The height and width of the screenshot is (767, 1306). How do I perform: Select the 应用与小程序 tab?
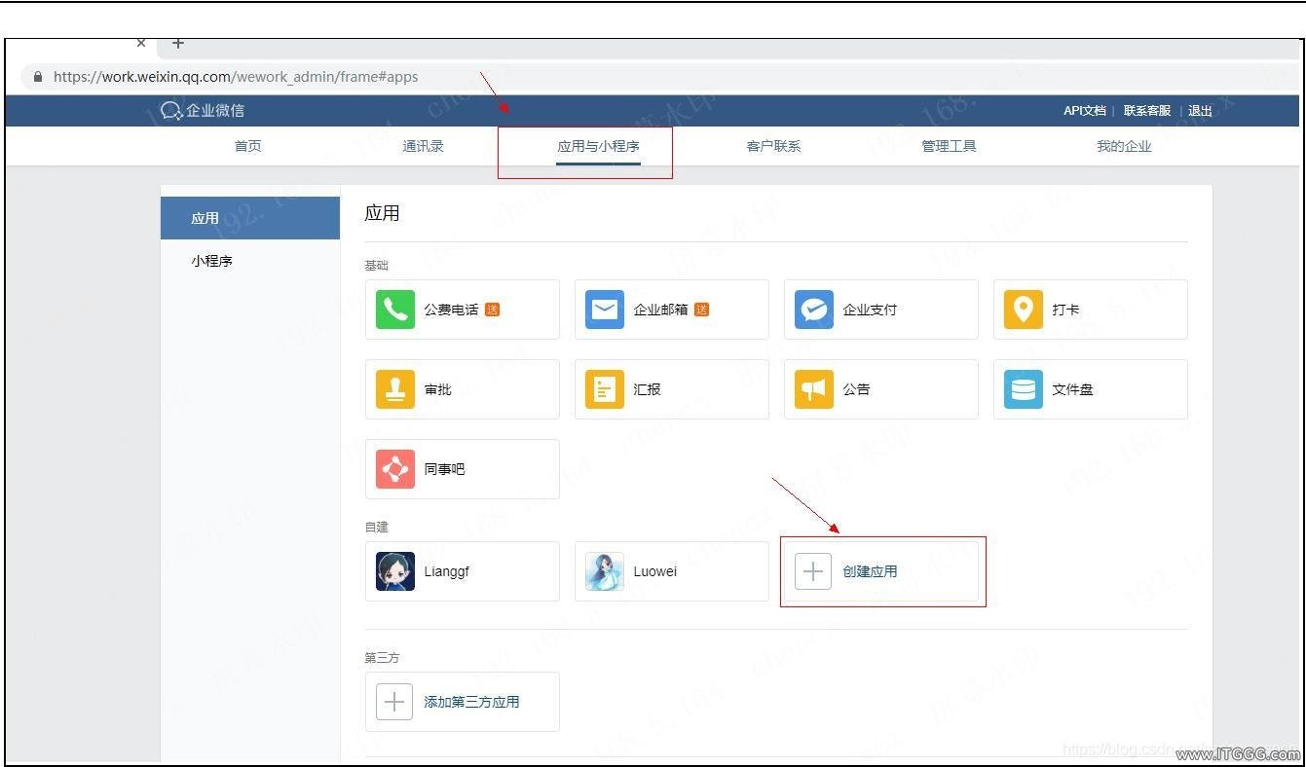[598, 146]
